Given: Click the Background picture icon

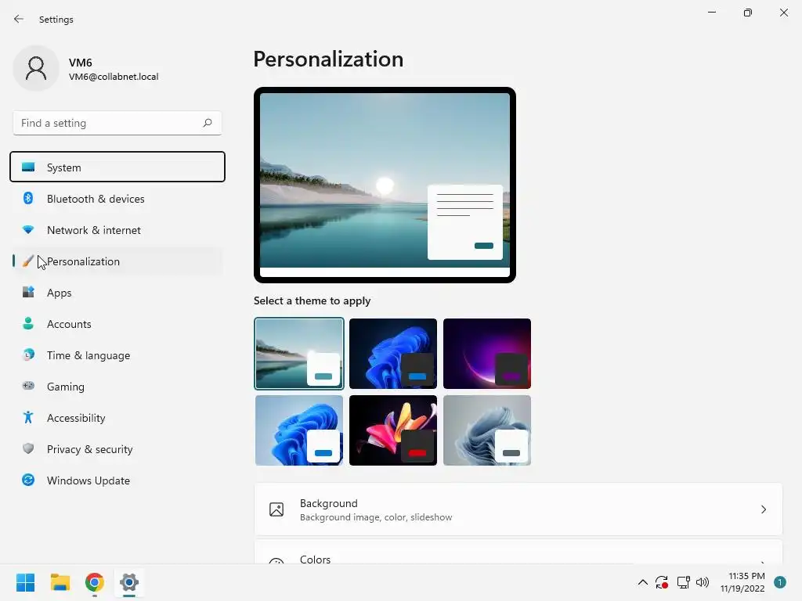Looking at the screenshot, I should coord(276,509).
